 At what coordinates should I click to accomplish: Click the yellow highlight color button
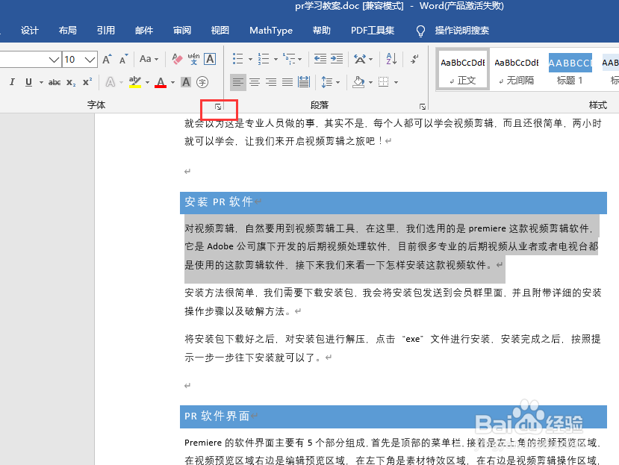(135, 82)
